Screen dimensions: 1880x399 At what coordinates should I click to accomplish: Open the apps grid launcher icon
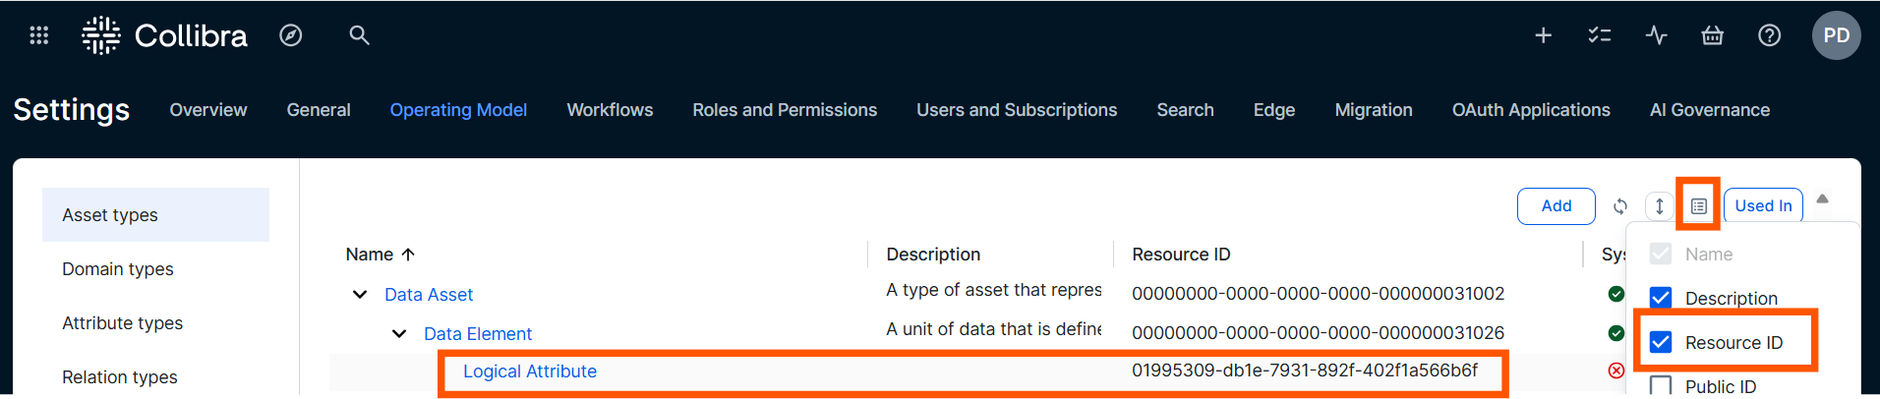pyautogui.click(x=39, y=35)
